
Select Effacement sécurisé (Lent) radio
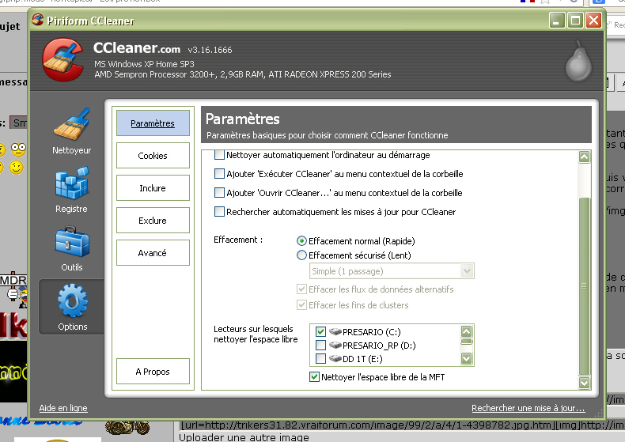pos(301,255)
